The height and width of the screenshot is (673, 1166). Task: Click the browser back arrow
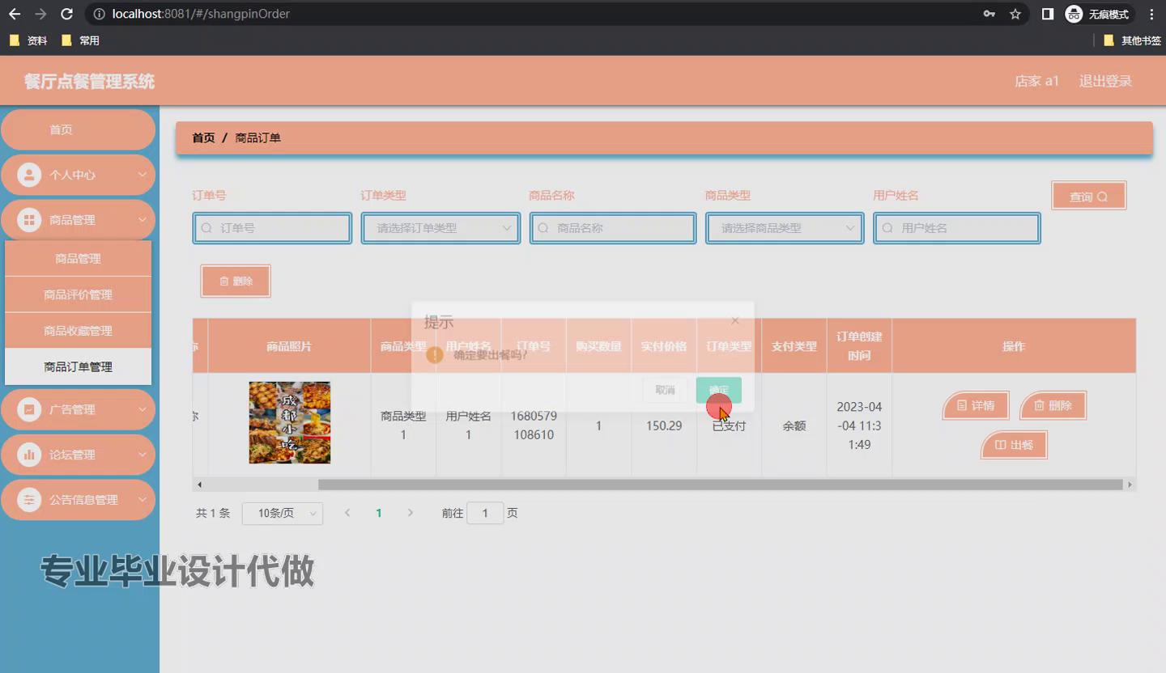(x=15, y=14)
